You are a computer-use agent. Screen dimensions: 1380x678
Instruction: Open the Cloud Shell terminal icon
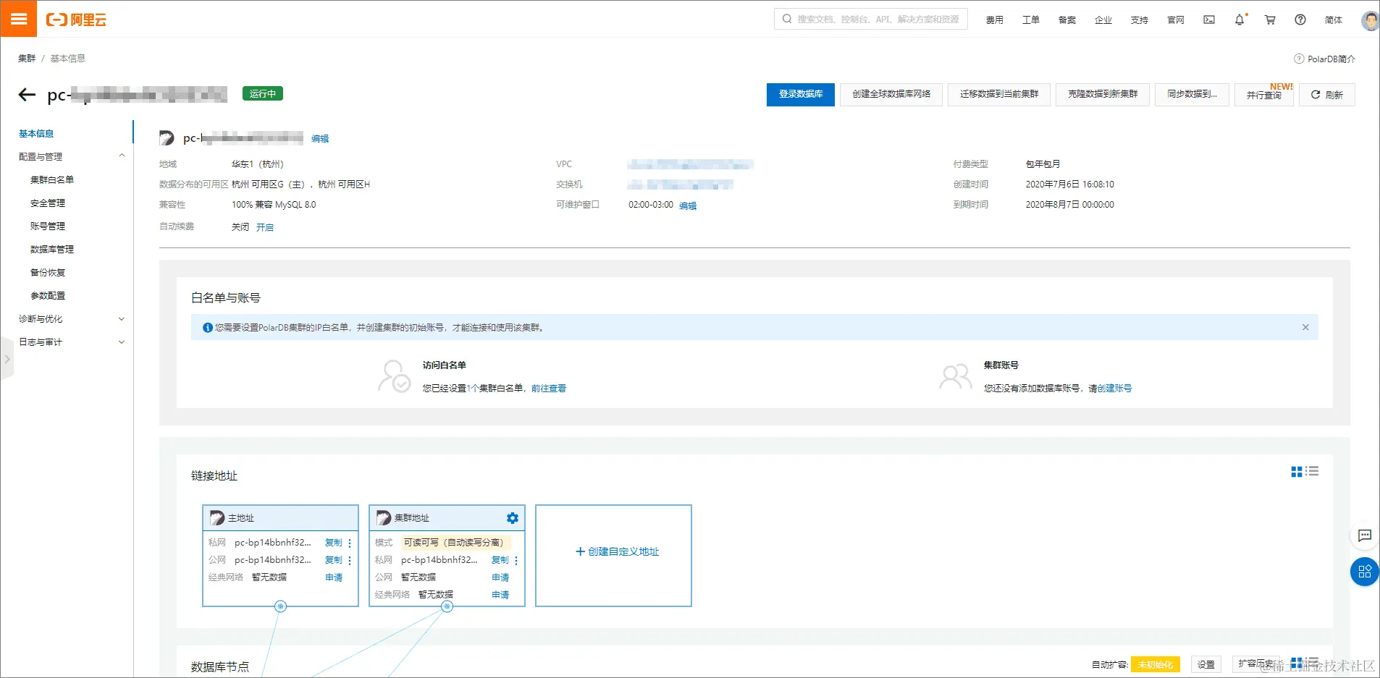click(1209, 20)
